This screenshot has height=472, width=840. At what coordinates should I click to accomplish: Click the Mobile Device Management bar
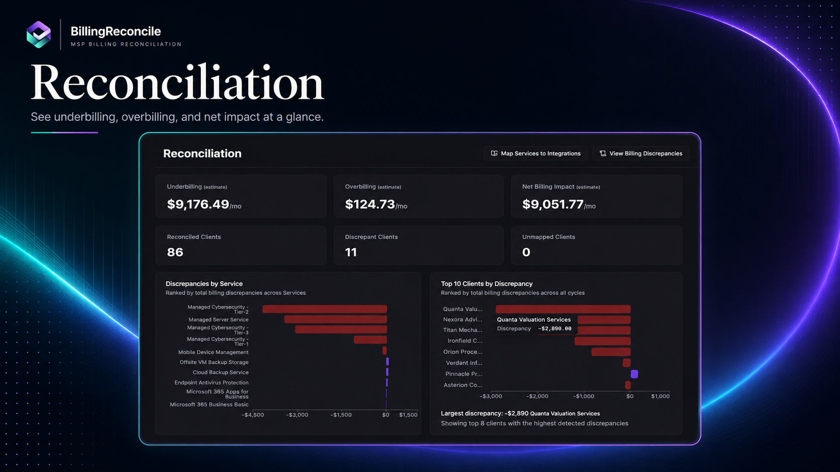pos(384,351)
